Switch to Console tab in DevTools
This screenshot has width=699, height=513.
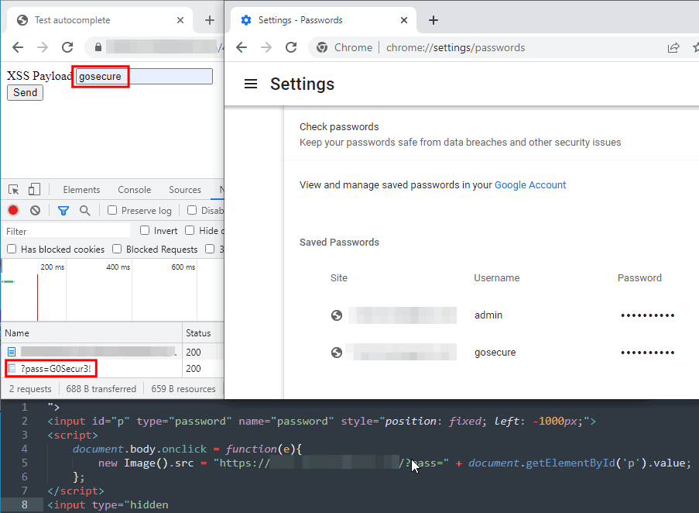pos(134,190)
